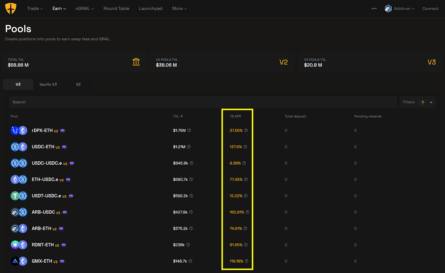Switch to the V2 tab

[78, 84]
